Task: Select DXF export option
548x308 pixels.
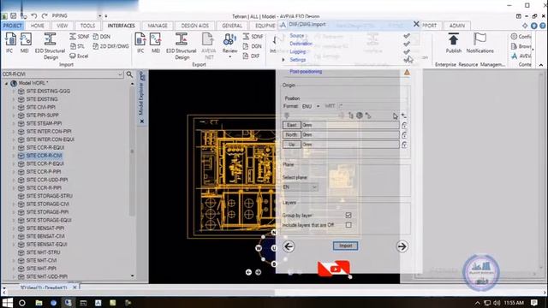Action: 252,56
